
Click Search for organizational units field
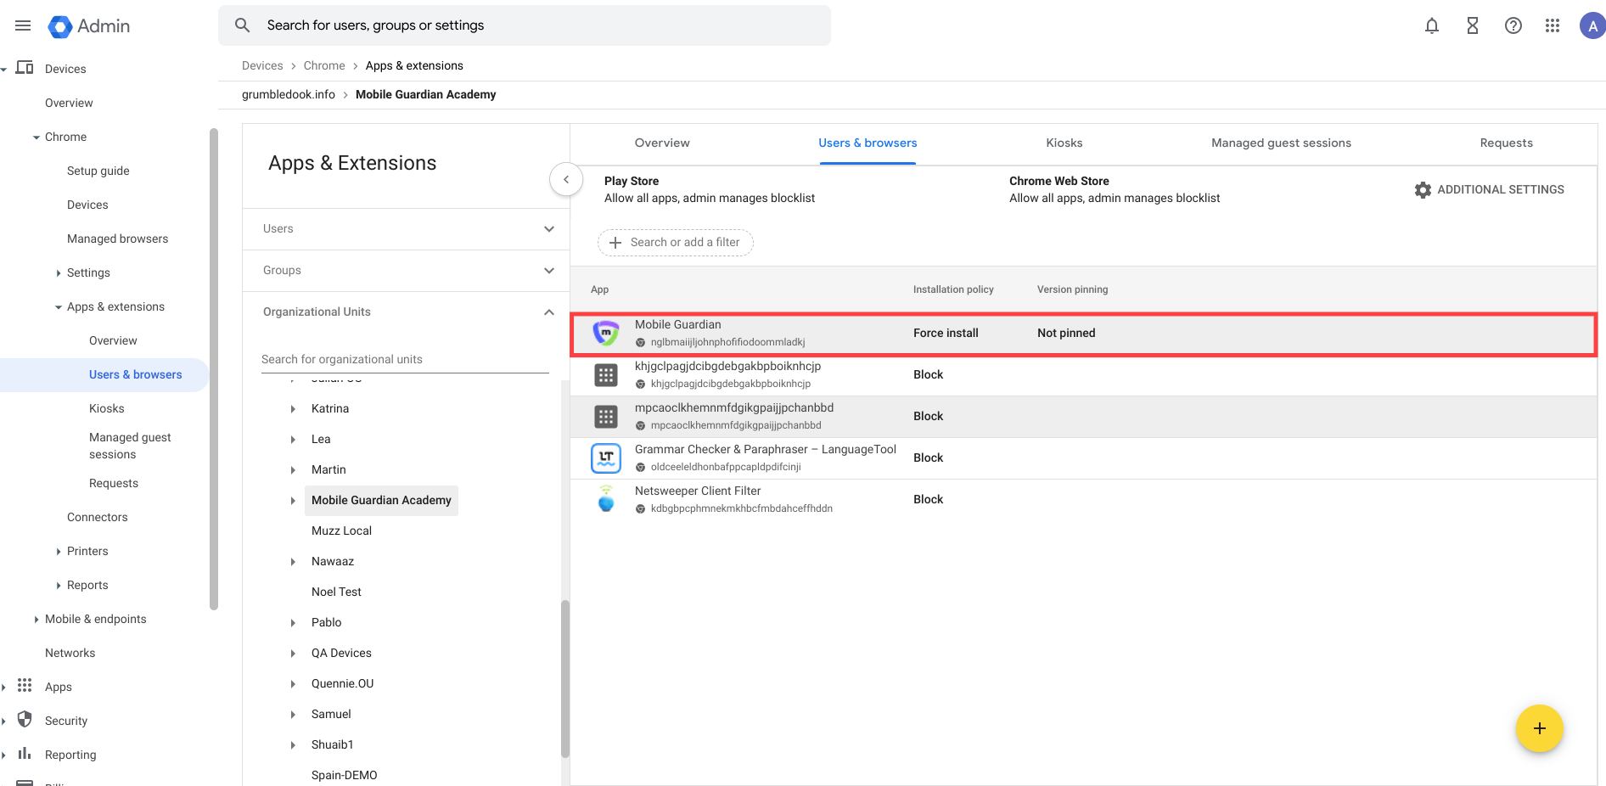[405, 359]
